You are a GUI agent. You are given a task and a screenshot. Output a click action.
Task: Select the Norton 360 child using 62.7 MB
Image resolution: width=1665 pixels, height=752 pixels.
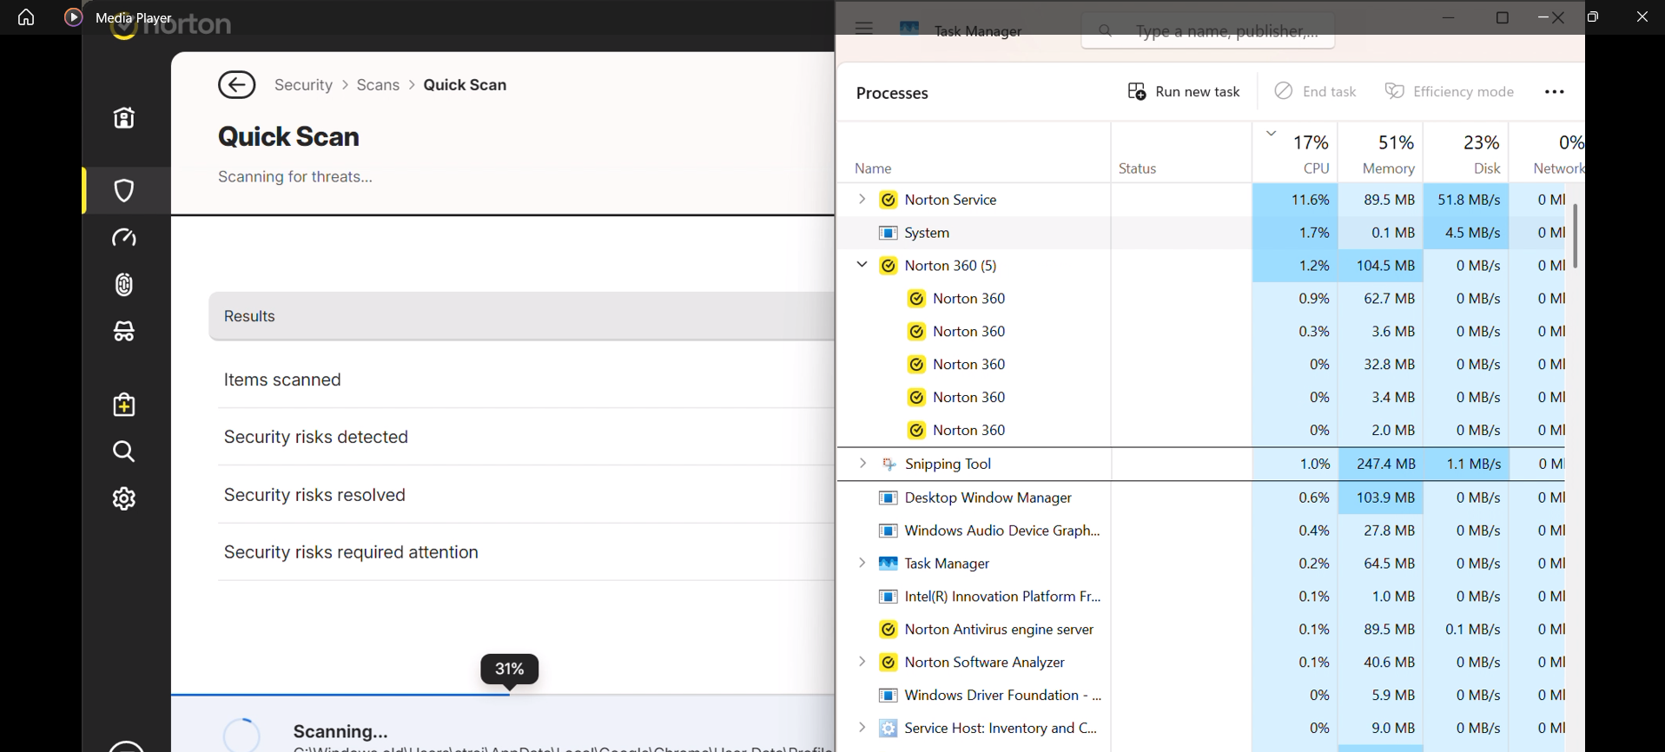pos(1201,299)
